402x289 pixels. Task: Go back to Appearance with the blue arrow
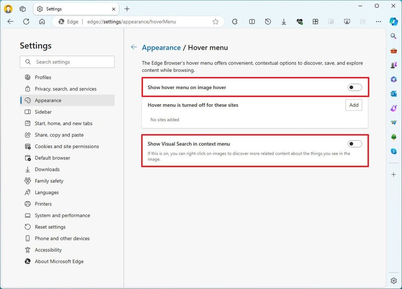(133, 47)
